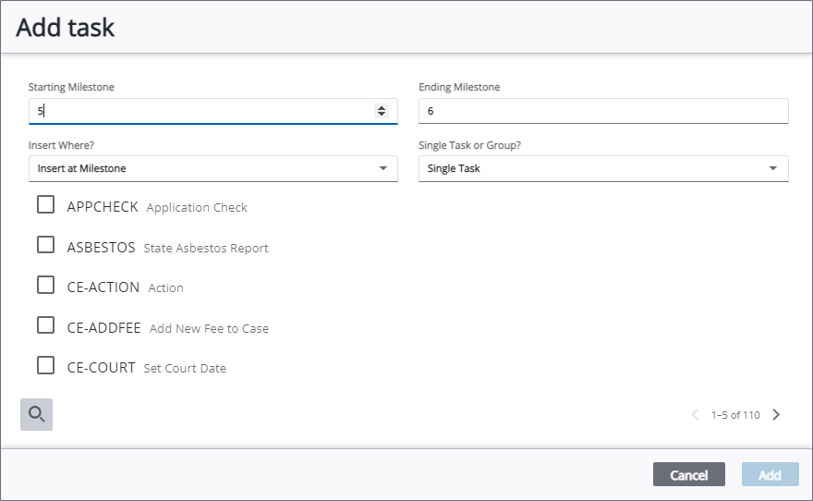Click the Add button

[x=770, y=474]
